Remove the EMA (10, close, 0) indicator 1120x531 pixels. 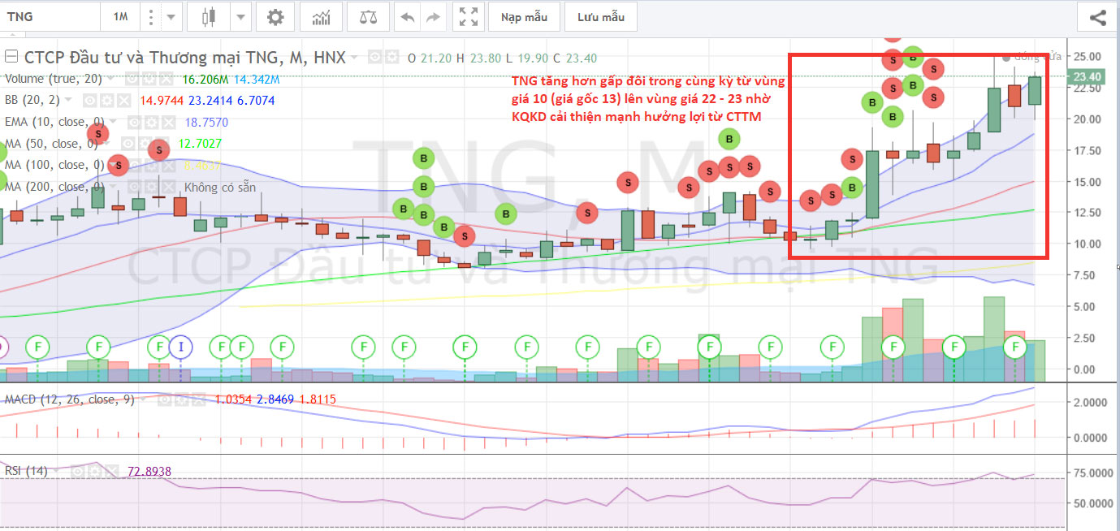point(169,123)
